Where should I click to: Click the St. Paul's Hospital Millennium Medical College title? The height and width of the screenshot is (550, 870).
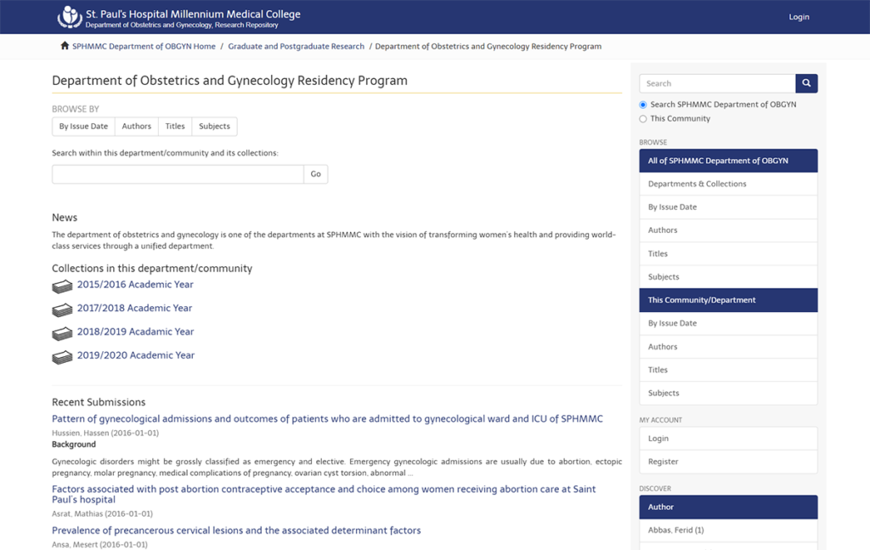193,14
